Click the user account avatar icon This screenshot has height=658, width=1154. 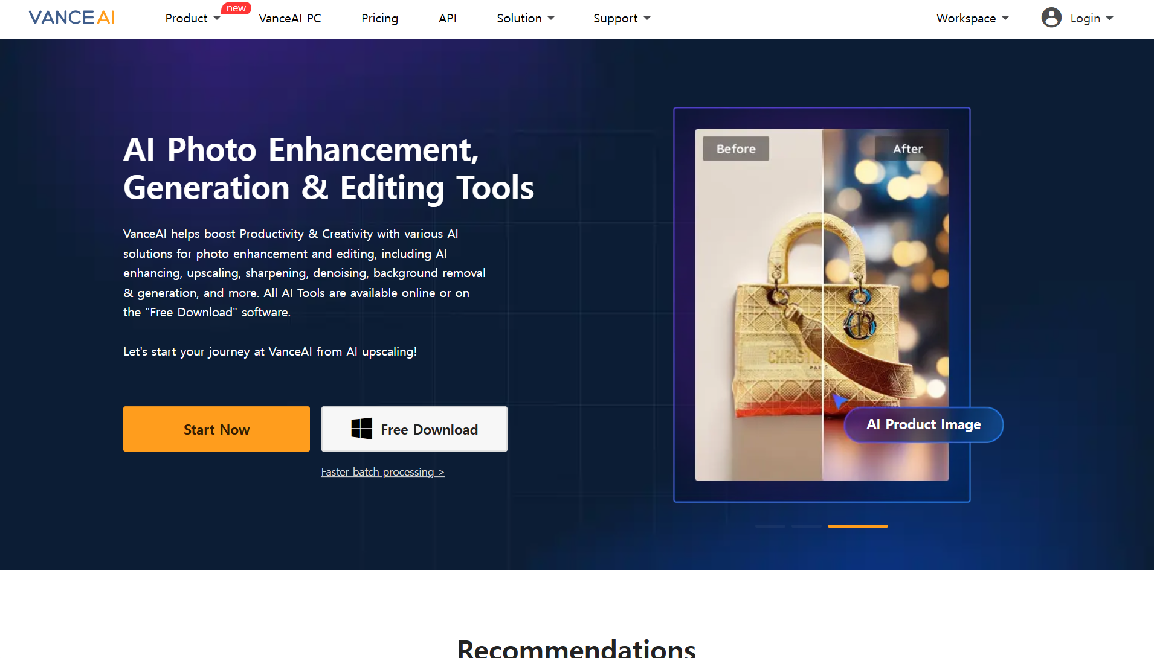(1051, 18)
